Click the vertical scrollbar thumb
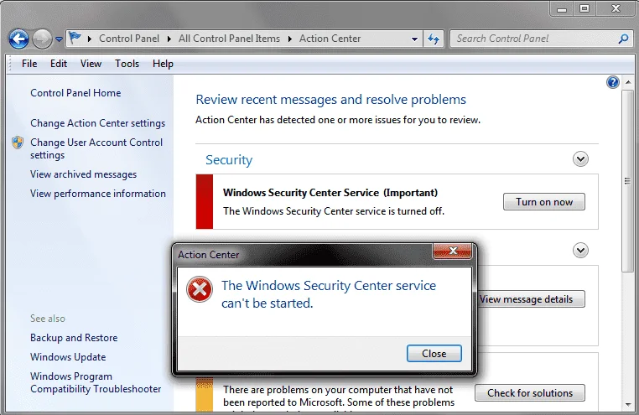The width and height of the screenshot is (639, 415). [628, 181]
